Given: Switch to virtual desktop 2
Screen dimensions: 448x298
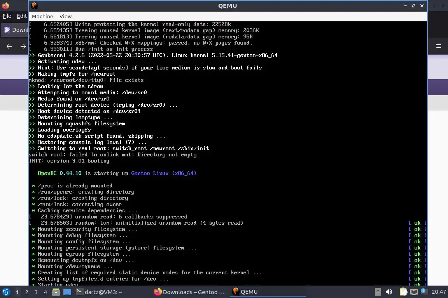Looking at the screenshot, I should point(27,292).
